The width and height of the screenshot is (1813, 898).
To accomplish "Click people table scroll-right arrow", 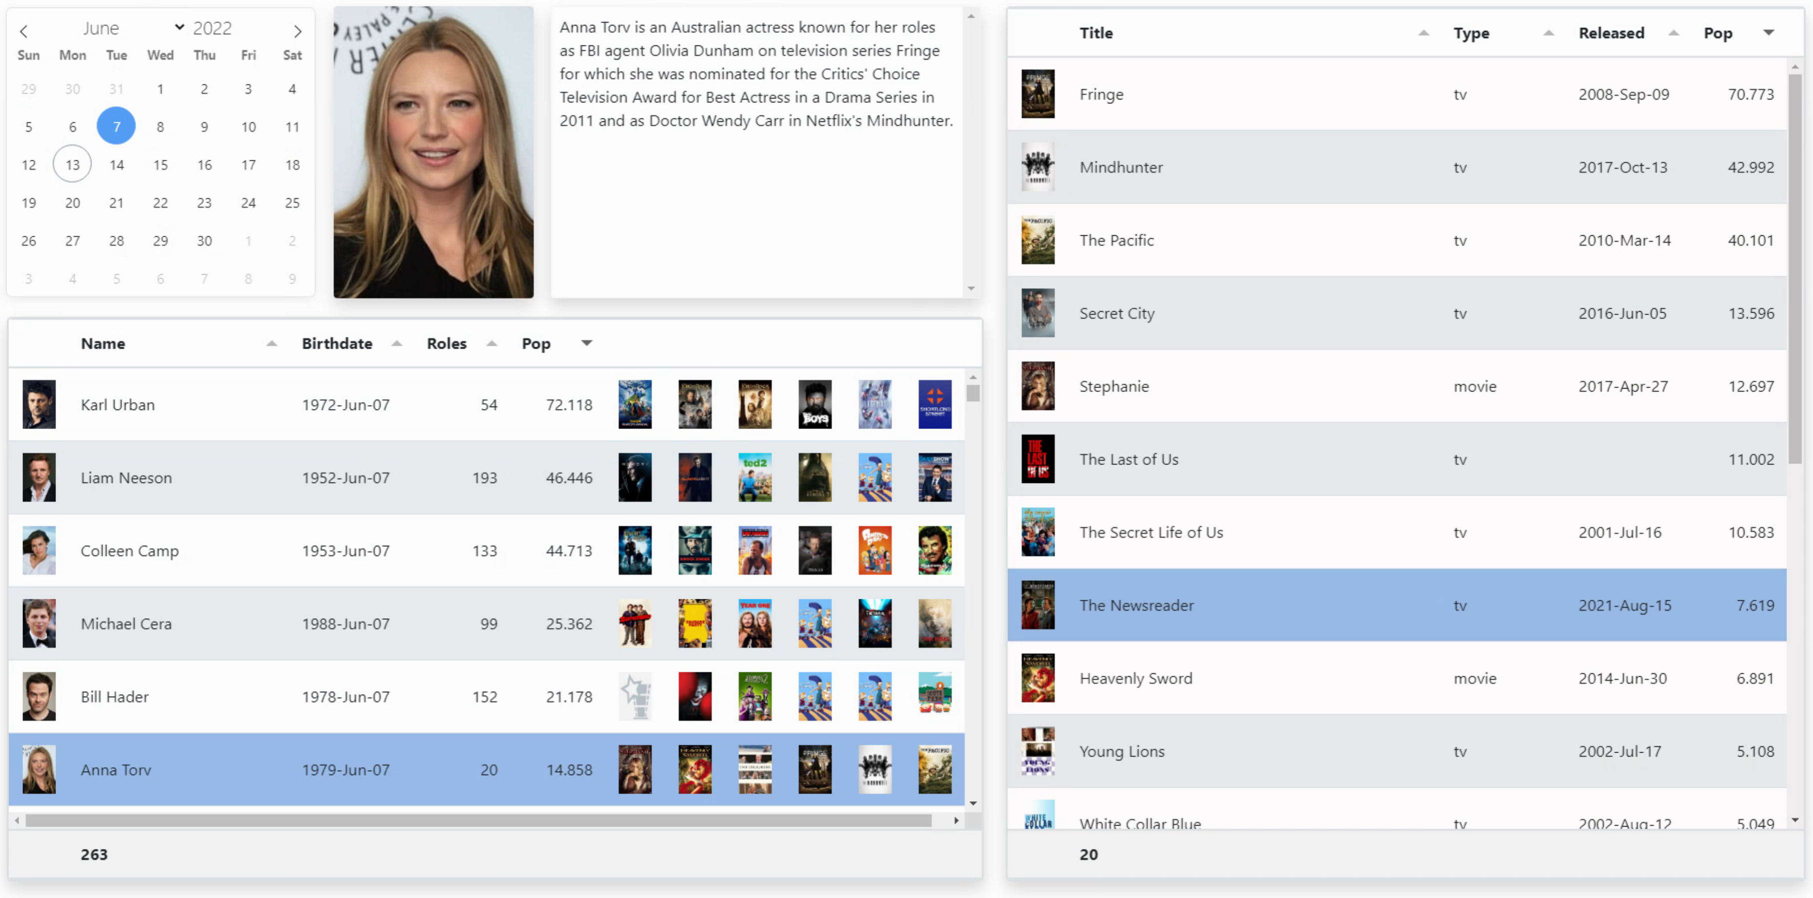I will [x=956, y=821].
